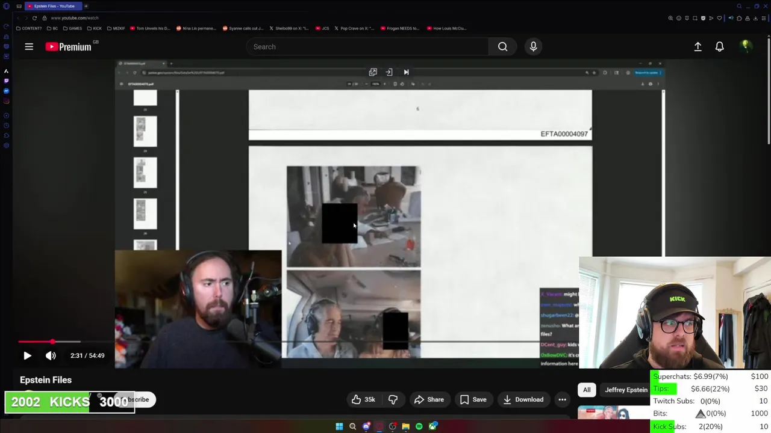Expand the CONTENT? bookmarks folder
Viewport: 771px width, 433px height.
(29, 28)
